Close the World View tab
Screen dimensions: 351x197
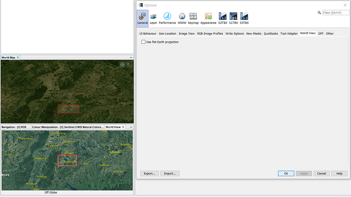[123, 127]
